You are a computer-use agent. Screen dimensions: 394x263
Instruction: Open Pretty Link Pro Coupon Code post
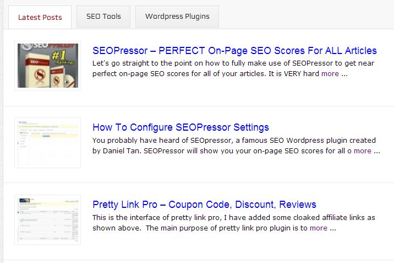pos(204,205)
